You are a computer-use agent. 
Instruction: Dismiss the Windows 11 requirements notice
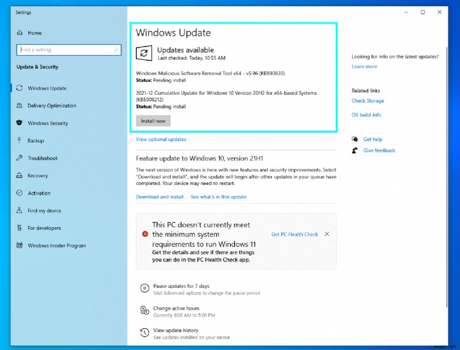point(327,234)
